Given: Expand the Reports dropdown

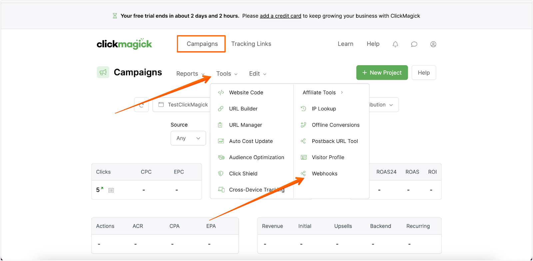Looking at the screenshot, I should [x=190, y=74].
